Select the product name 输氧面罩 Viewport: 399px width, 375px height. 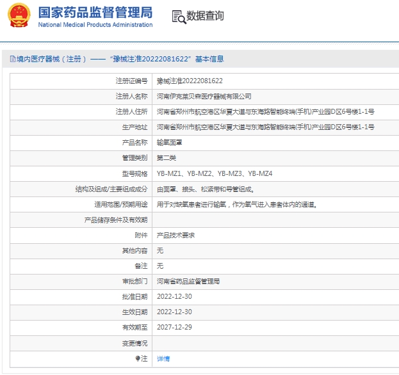(170, 143)
